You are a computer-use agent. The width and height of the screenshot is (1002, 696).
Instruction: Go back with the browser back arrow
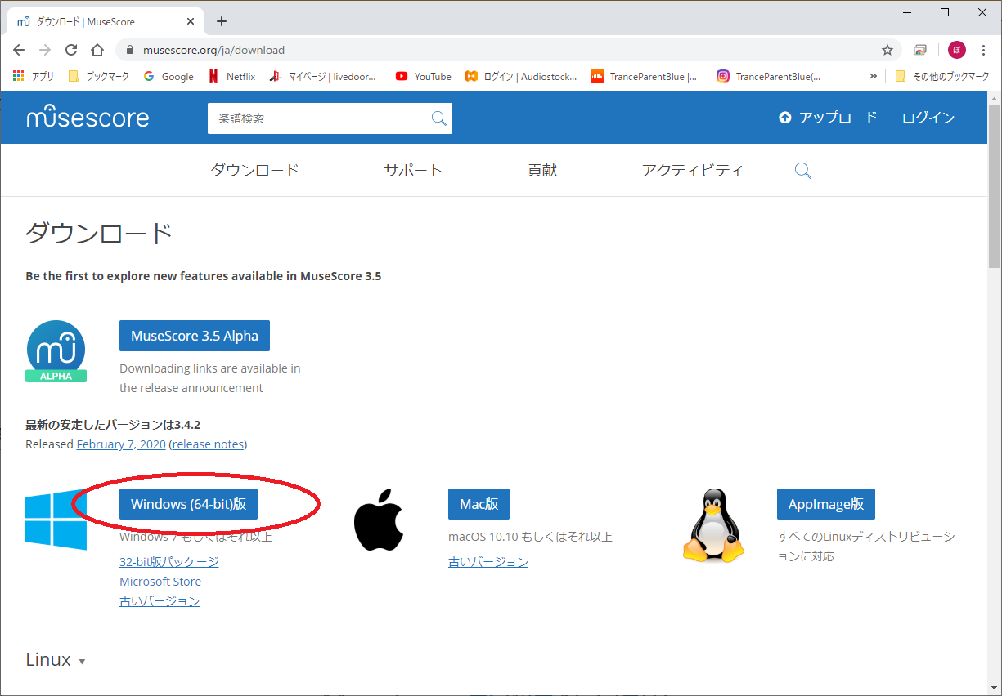19,50
